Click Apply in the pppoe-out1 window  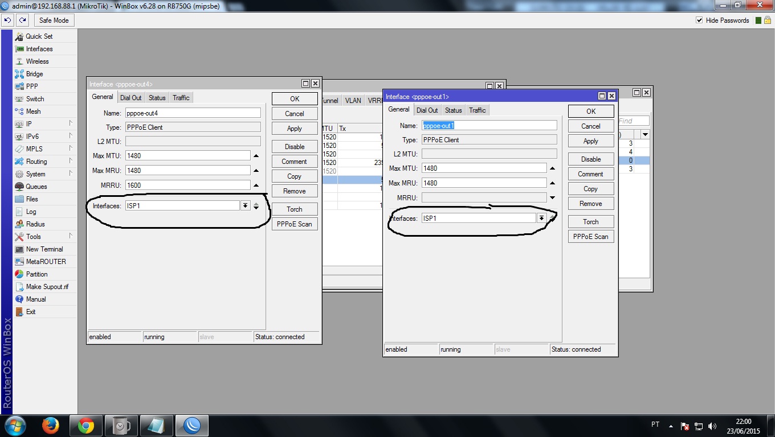[x=591, y=141]
